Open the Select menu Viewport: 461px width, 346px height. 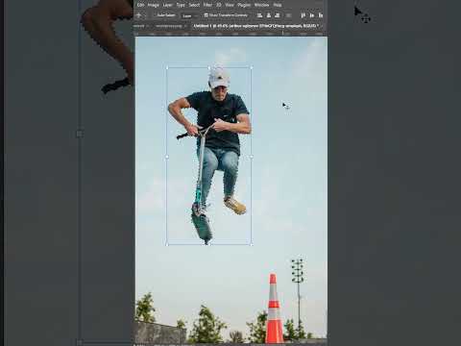pos(194,5)
